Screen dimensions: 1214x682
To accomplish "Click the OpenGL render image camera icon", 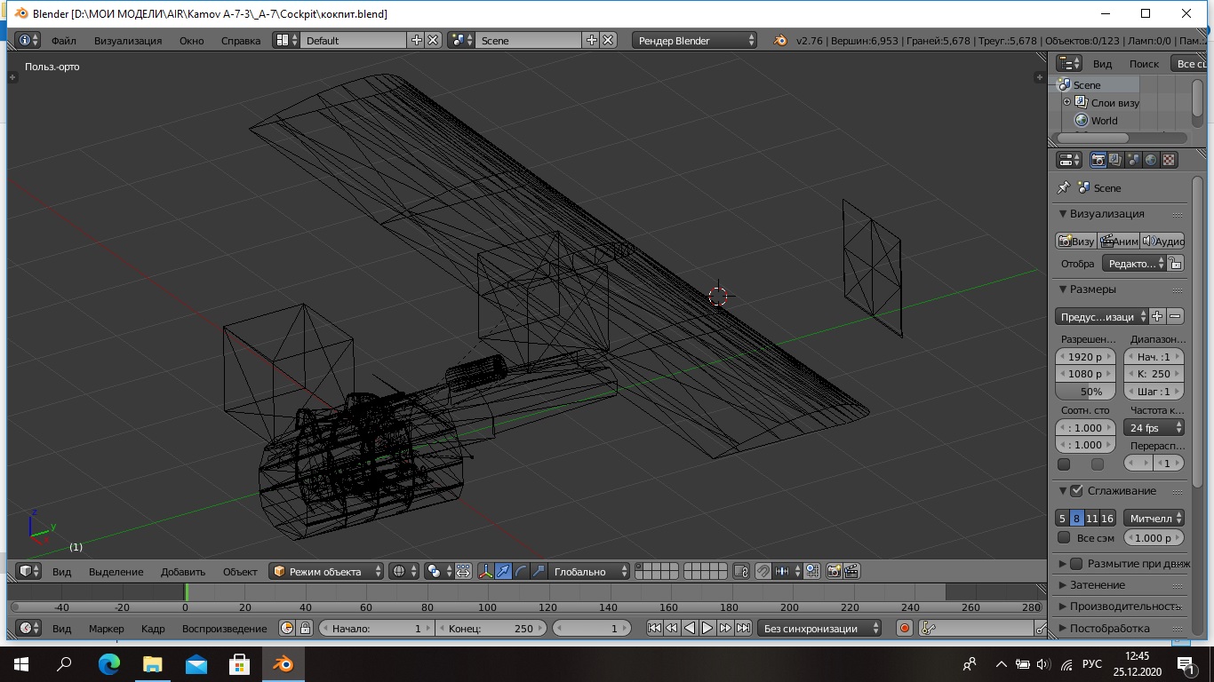I will 834,572.
